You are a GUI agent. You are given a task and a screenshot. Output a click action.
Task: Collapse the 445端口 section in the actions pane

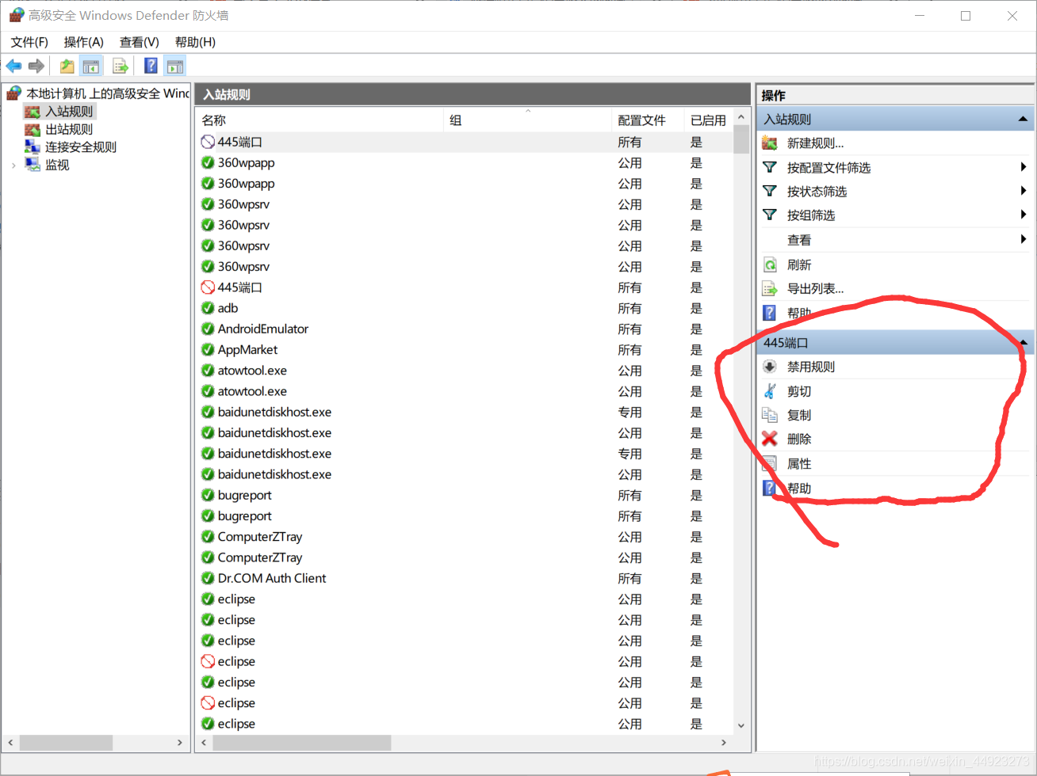(1023, 343)
